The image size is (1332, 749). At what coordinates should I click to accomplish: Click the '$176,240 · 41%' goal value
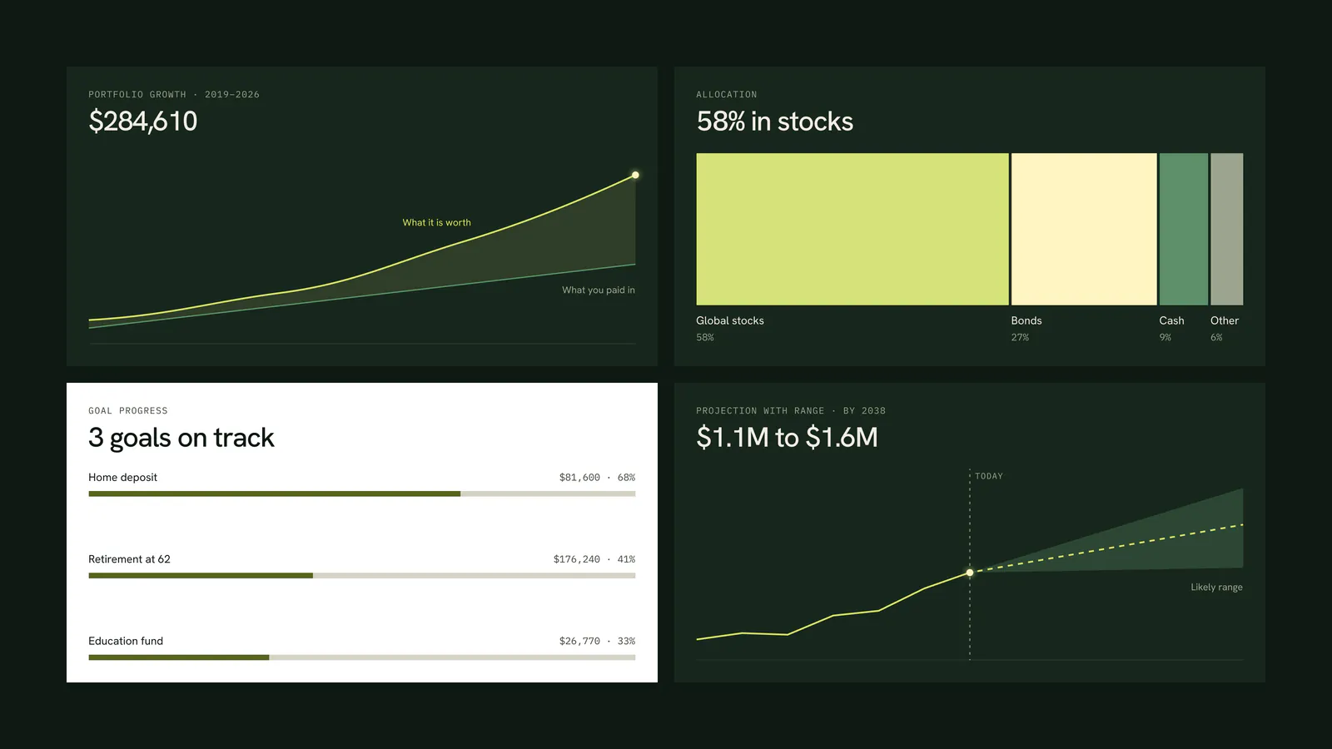(x=594, y=559)
